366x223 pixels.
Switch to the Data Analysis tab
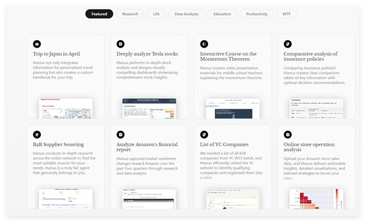coord(186,14)
